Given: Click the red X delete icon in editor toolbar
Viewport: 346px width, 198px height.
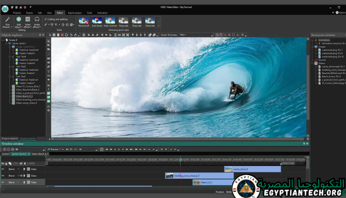Looking at the screenshot, I should (62, 35).
